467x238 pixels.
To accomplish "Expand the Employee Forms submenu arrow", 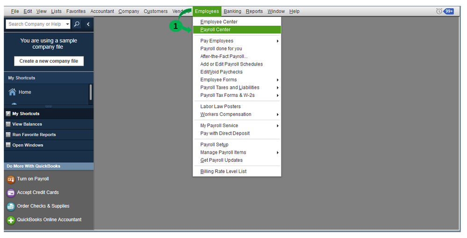I will pyautogui.click(x=278, y=80).
